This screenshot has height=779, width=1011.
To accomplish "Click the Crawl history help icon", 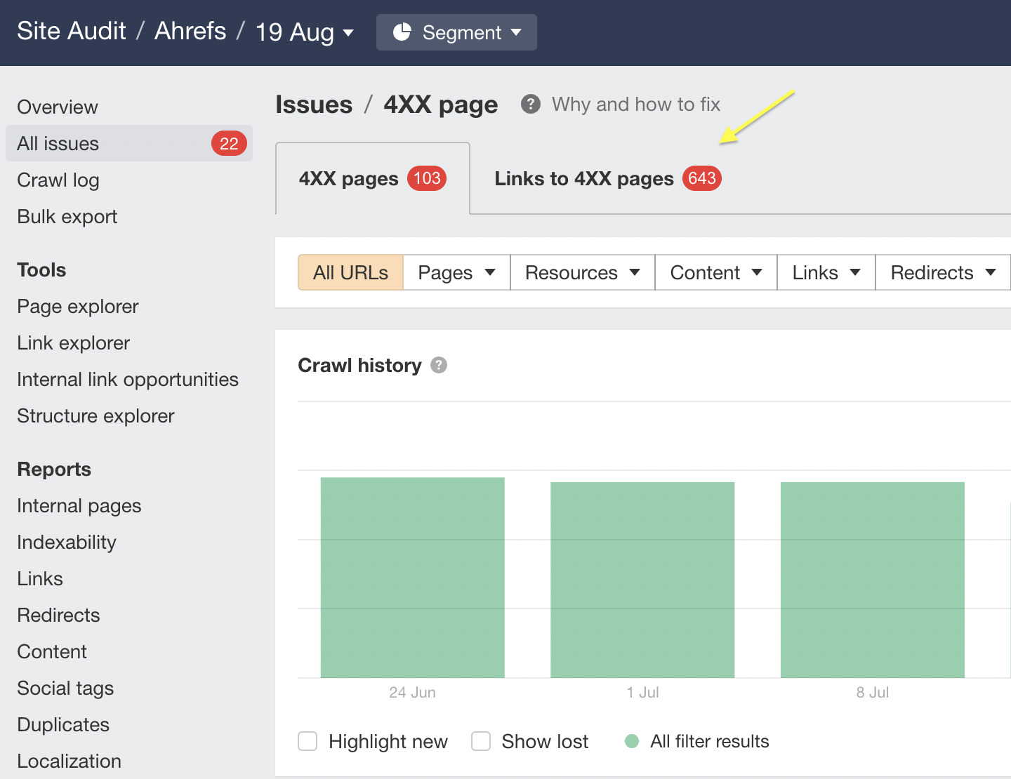I will point(440,365).
